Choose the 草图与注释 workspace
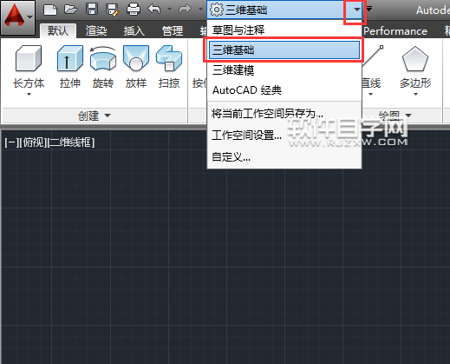This screenshot has width=450, height=364. point(284,30)
